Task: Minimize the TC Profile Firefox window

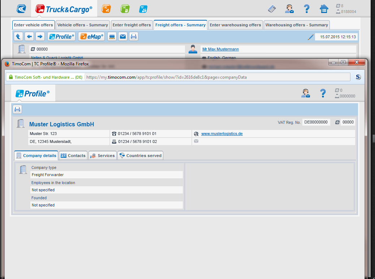Action: [333, 62]
